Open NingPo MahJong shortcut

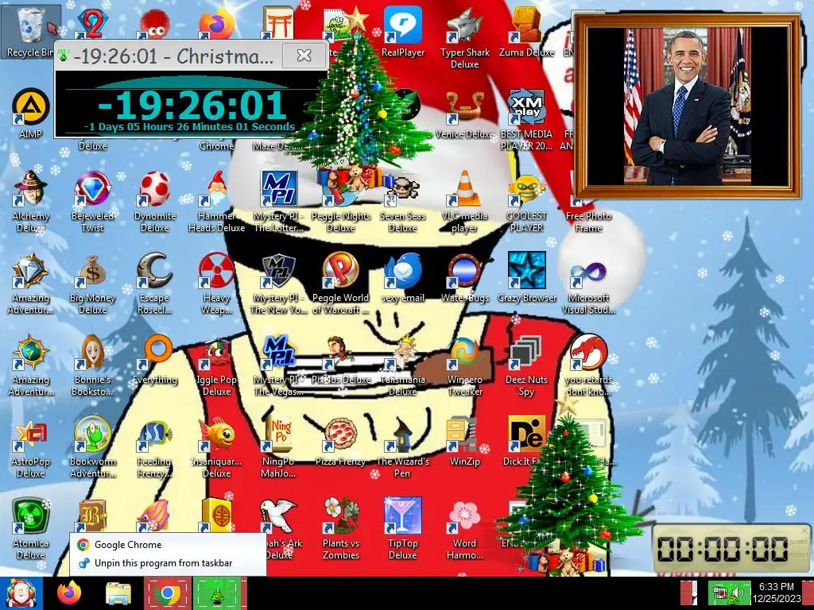click(278, 447)
